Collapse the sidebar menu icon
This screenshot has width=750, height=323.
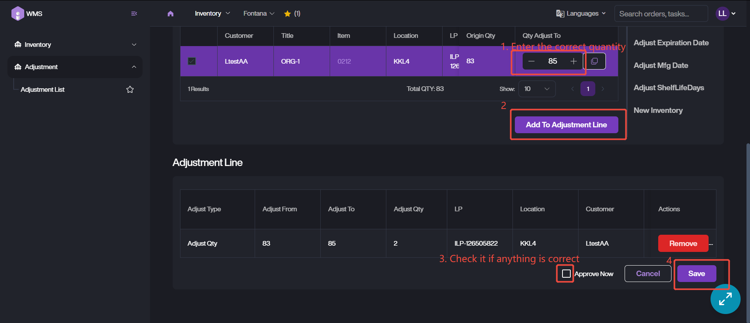(134, 14)
